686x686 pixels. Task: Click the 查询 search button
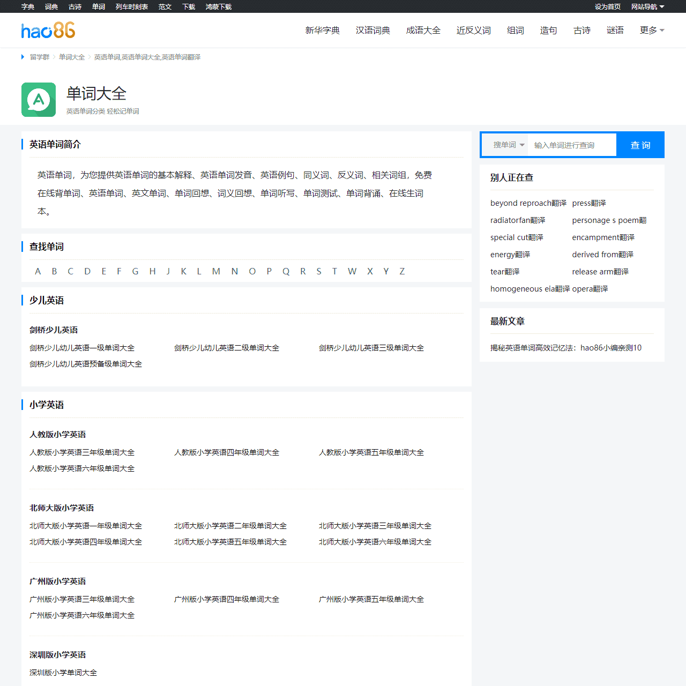click(x=640, y=145)
